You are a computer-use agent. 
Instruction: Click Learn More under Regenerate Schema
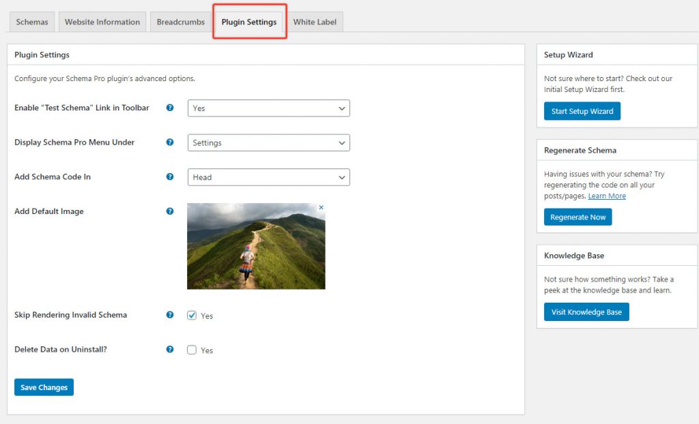click(x=606, y=196)
